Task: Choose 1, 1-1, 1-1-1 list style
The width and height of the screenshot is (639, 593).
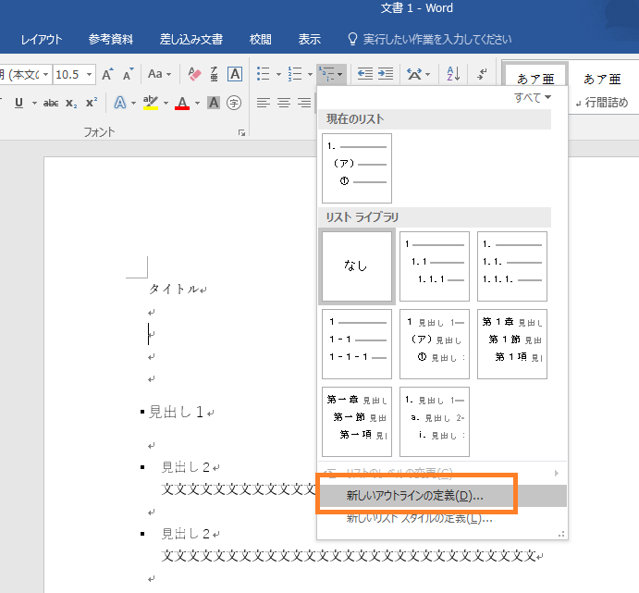Action: click(357, 344)
